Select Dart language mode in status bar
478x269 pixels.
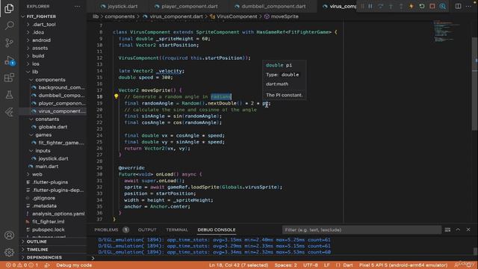pyautogui.click(x=348, y=265)
